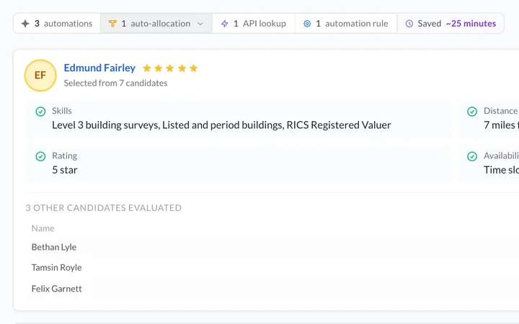519x324 pixels.
Task: Click the sparkle icon beside 3 automations
Action: pos(25,24)
